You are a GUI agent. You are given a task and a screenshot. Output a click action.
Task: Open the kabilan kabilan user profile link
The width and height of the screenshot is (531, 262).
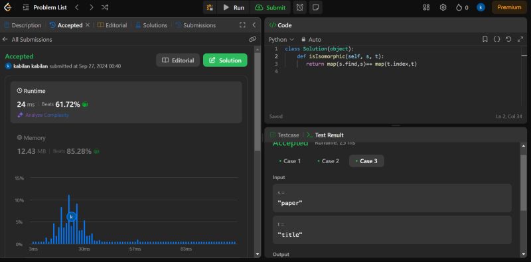tap(31, 66)
